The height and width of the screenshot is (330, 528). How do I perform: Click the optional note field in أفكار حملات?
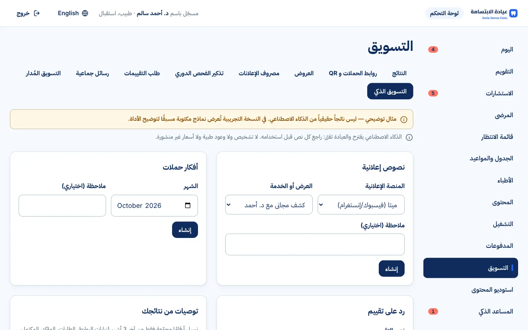click(62, 206)
